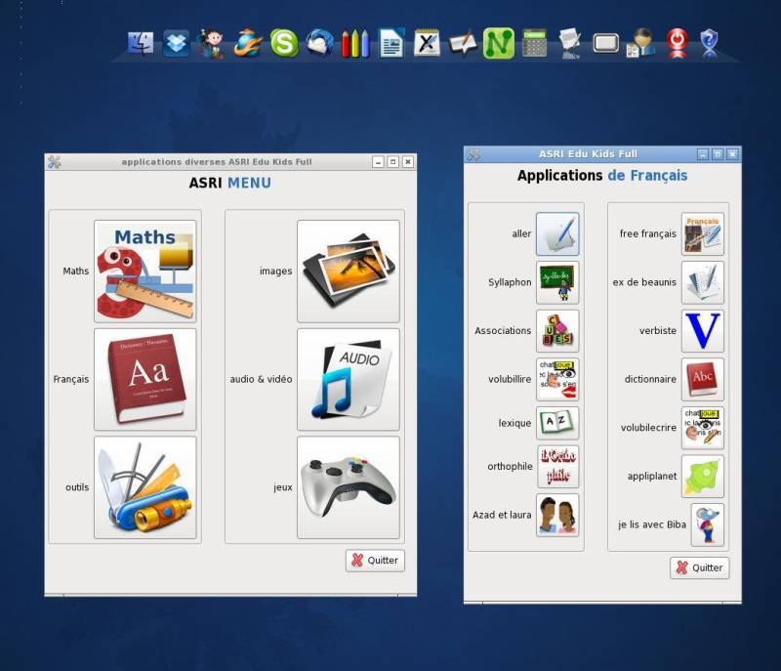The width and height of the screenshot is (781, 671).
Task: Open Finder-style file manager in dock
Action: coord(141,43)
